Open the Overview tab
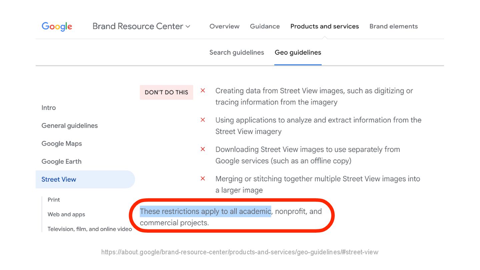 224,26
